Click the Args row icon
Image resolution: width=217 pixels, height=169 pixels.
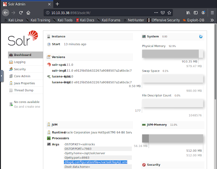point(49,144)
